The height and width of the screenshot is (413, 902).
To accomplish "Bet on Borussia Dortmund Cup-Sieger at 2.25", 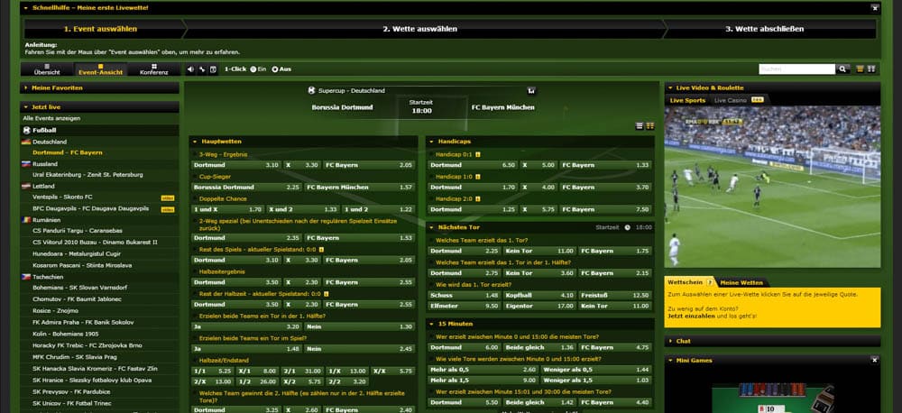I will coord(247,188).
